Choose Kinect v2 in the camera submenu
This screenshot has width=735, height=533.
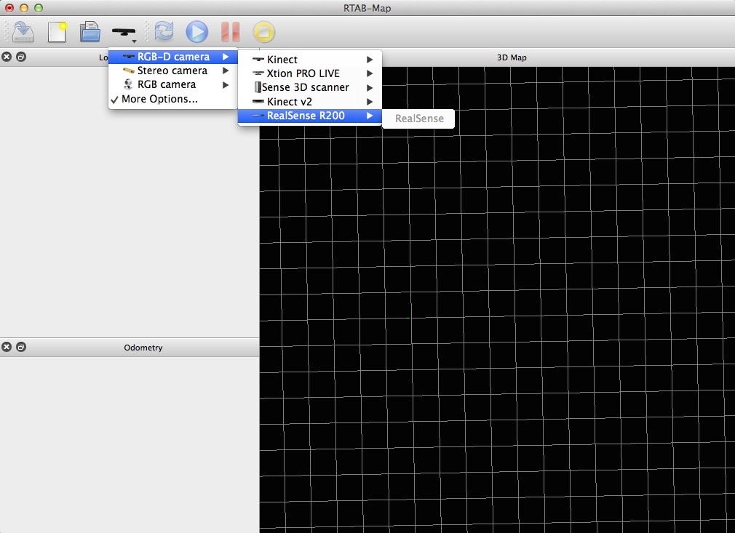click(x=289, y=102)
